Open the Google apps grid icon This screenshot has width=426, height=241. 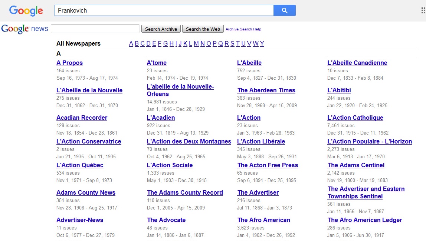(x=423, y=11)
